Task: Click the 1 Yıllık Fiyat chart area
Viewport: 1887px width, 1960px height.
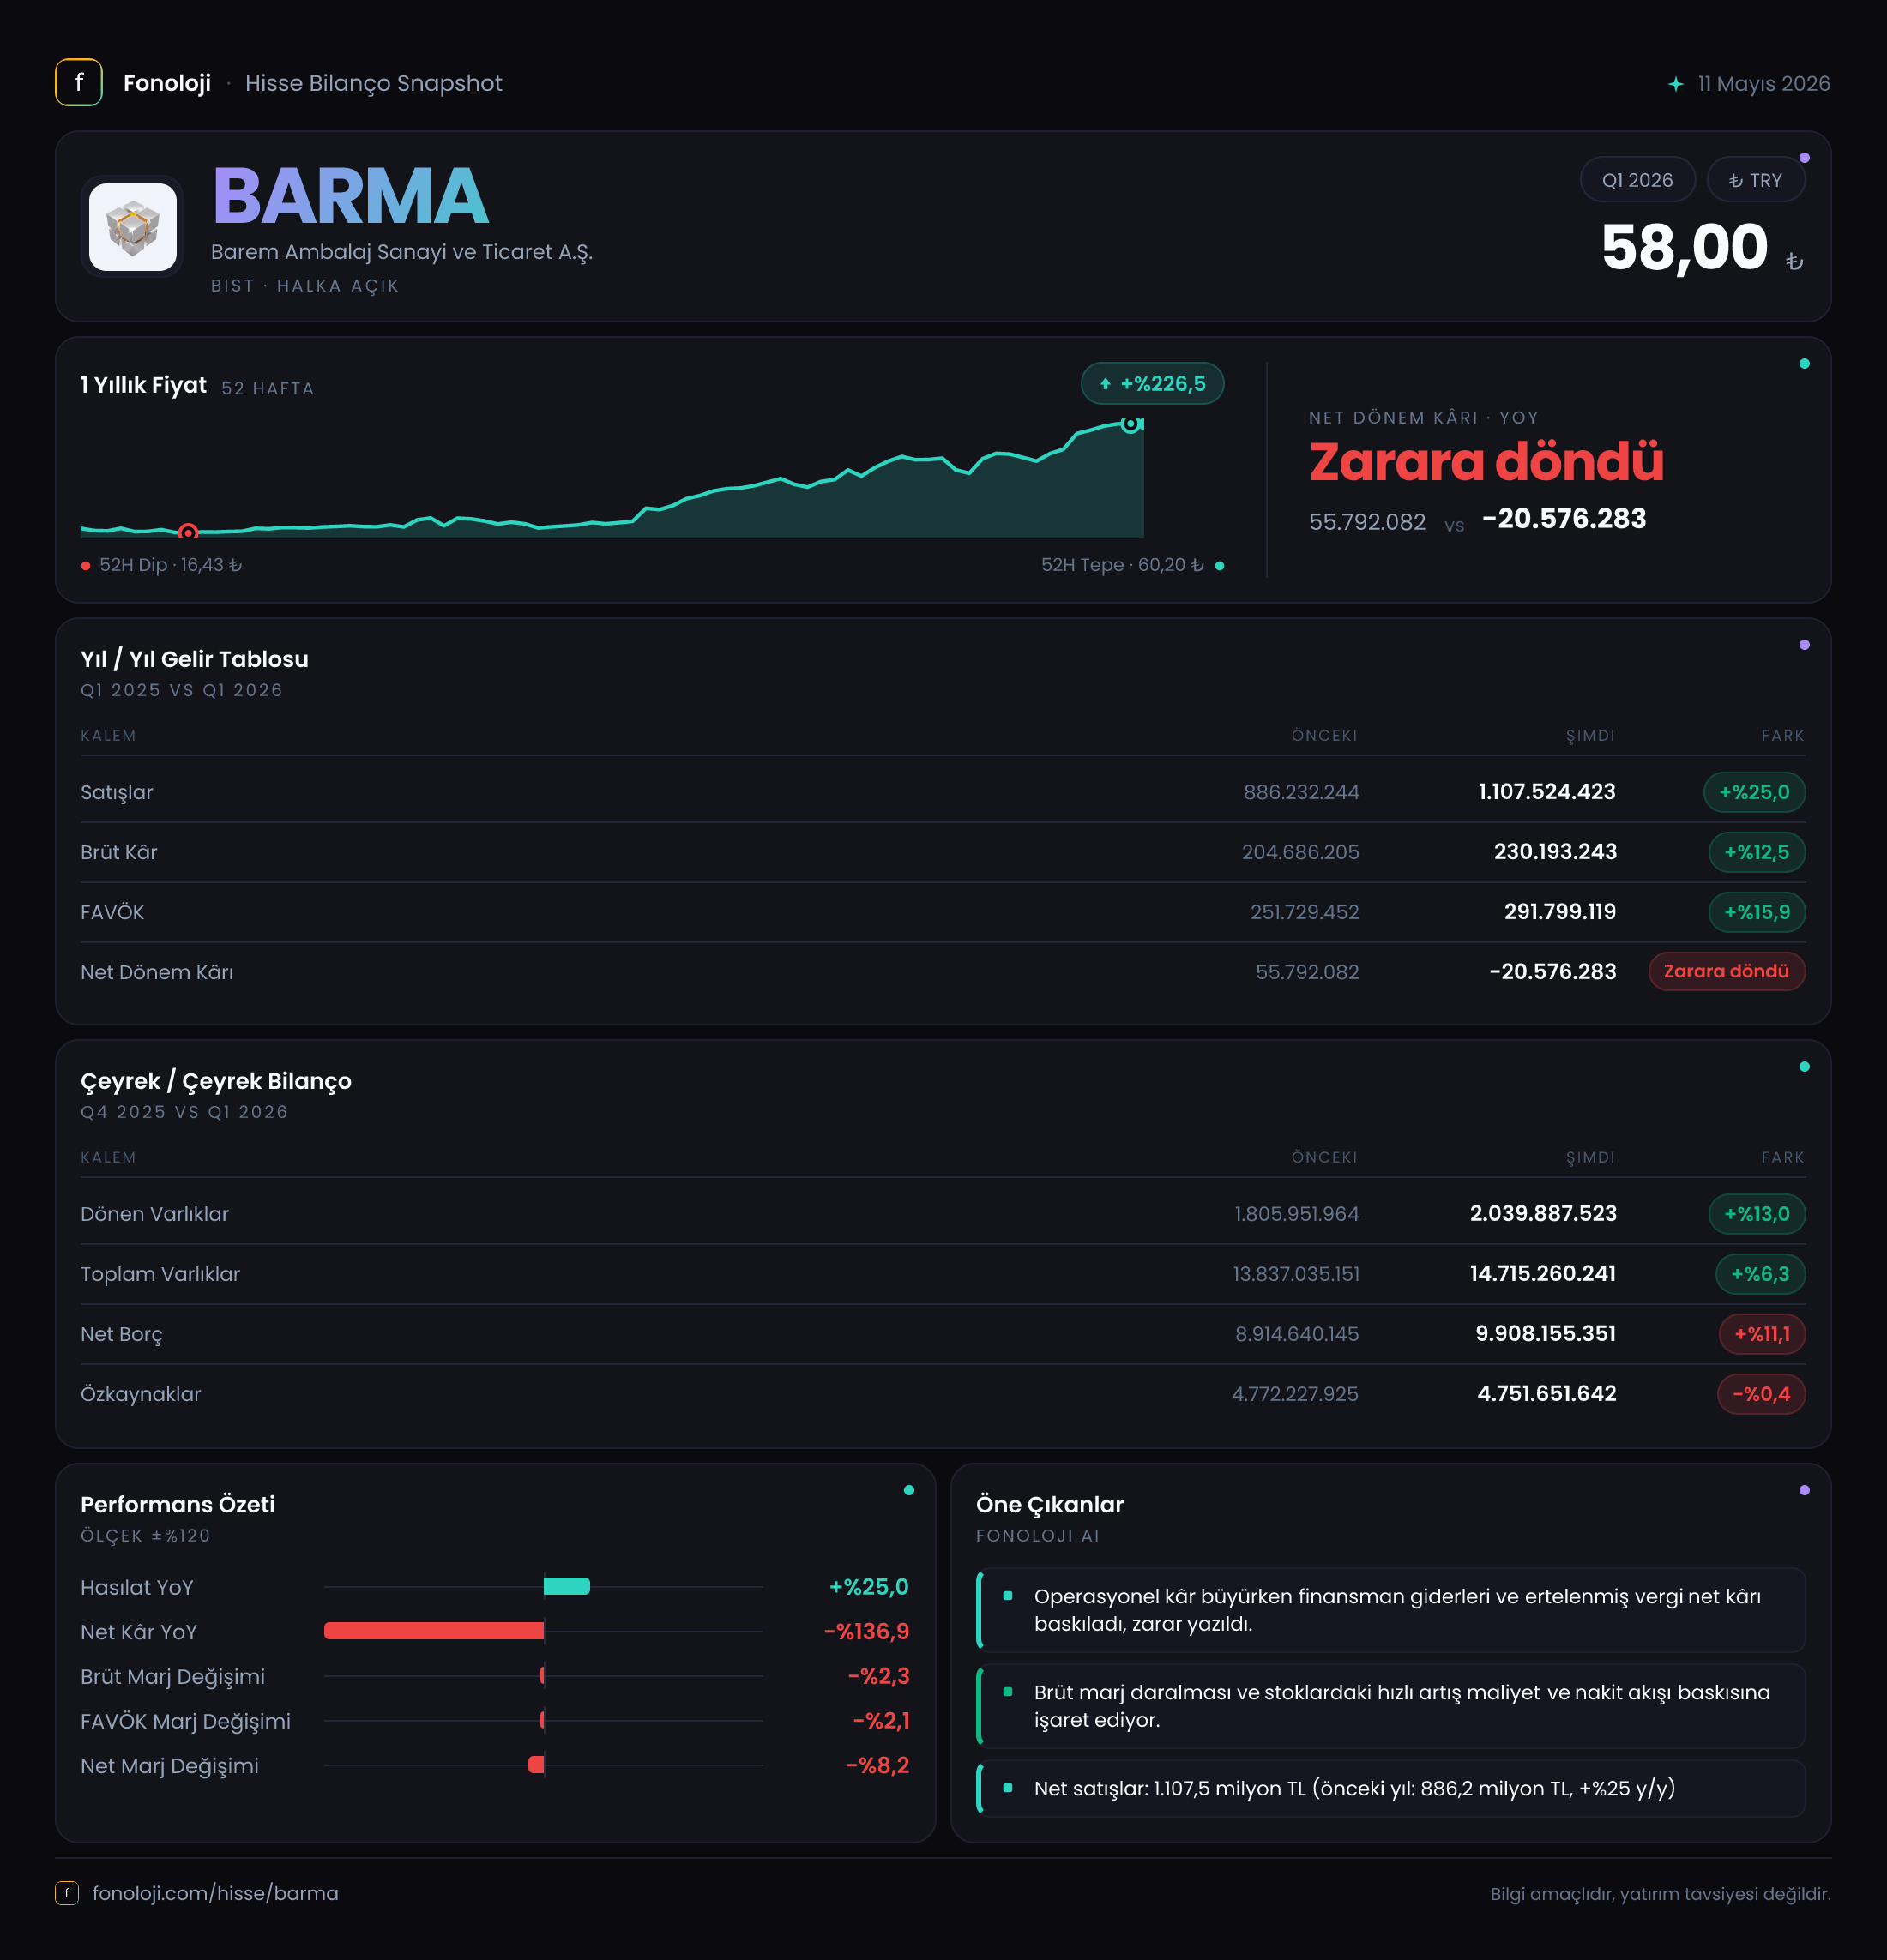Action: [612, 479]
